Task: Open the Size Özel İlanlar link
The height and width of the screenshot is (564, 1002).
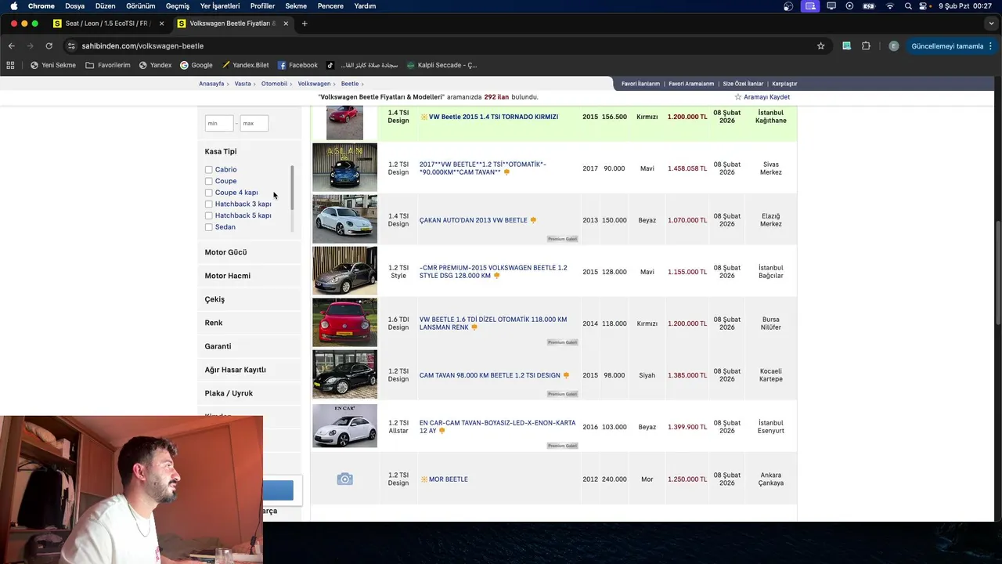Action: click(x=743, y=84)
